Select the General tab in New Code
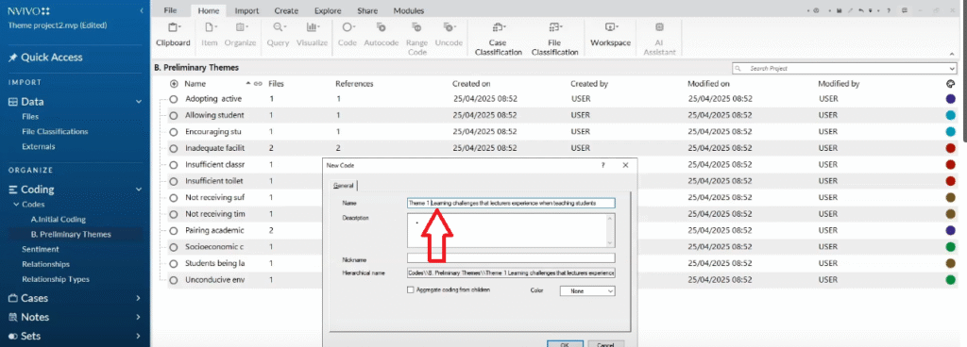967x347 pixels. pyautogui.click(x=344, y=185)
